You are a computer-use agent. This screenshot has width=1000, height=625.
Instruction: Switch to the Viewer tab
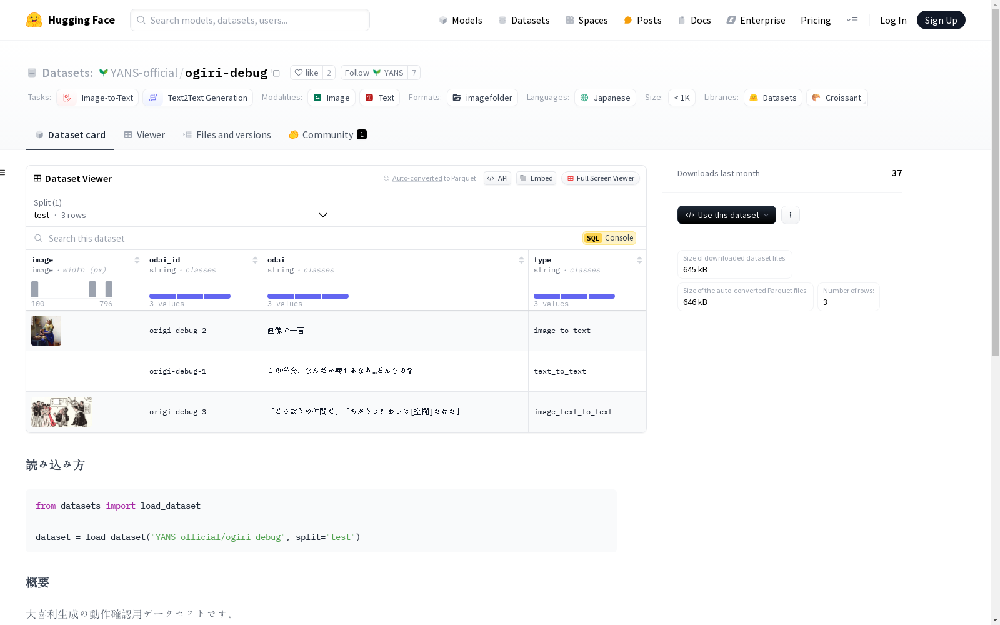tap(144, 134)
